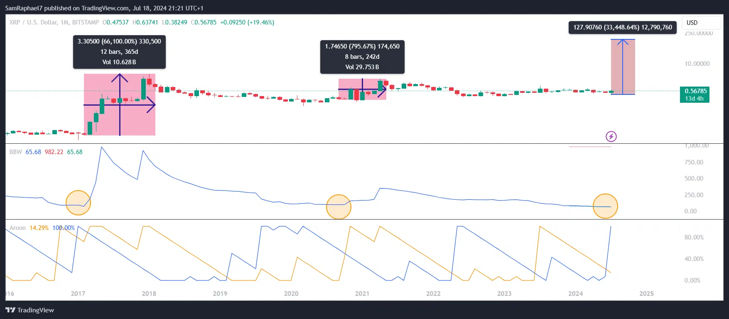The width and height of the screenshot is (729, 319).
Task: Click the 2021 label on time axis
Action: coord(362,293)
